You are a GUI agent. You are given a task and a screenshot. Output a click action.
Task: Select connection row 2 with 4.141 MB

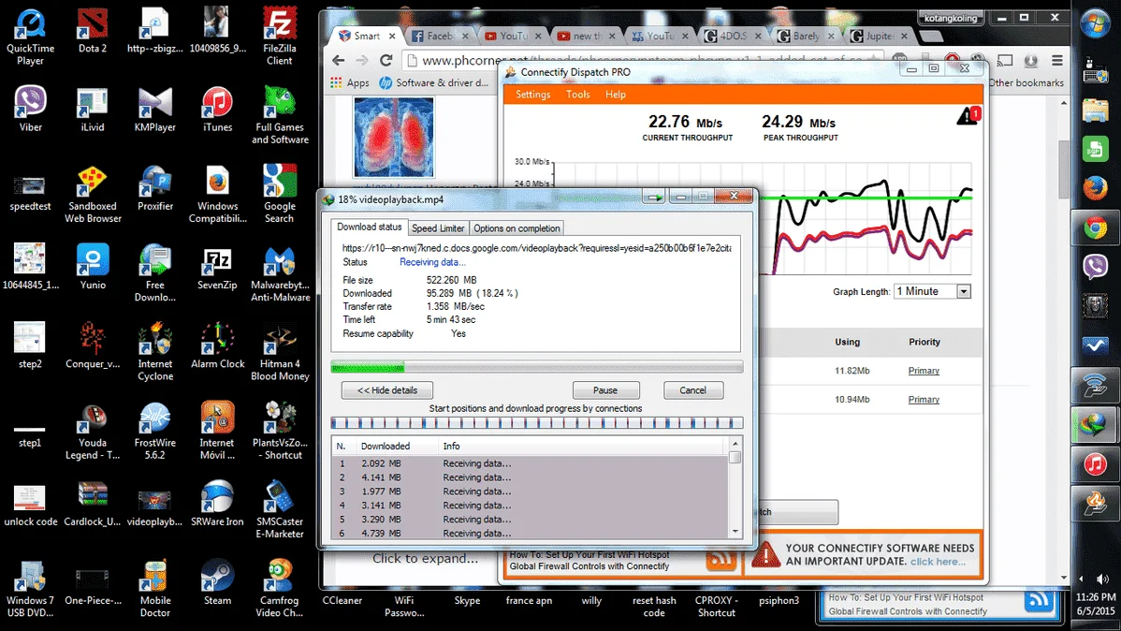tap(531, 477)
